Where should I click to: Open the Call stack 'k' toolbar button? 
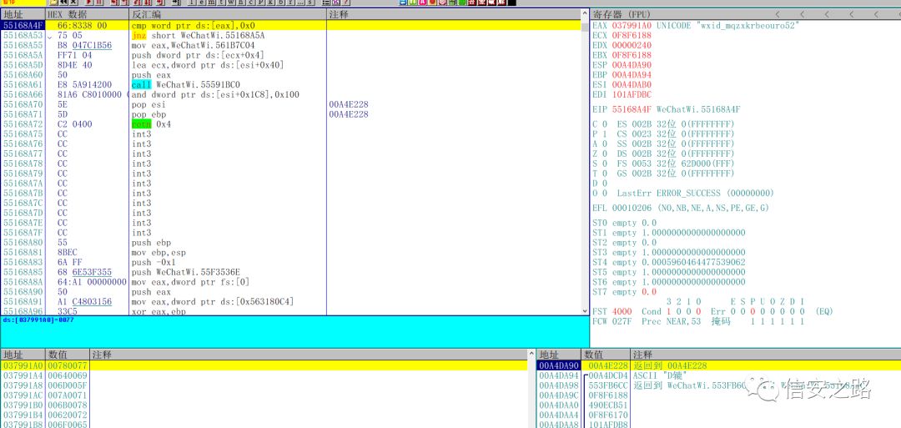[x=271, y=3]
